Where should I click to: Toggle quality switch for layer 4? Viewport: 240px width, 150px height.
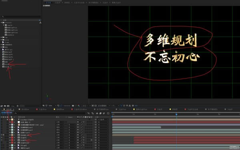click(82, 127)
